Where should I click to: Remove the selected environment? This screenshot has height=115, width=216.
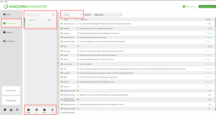(52, 111)
